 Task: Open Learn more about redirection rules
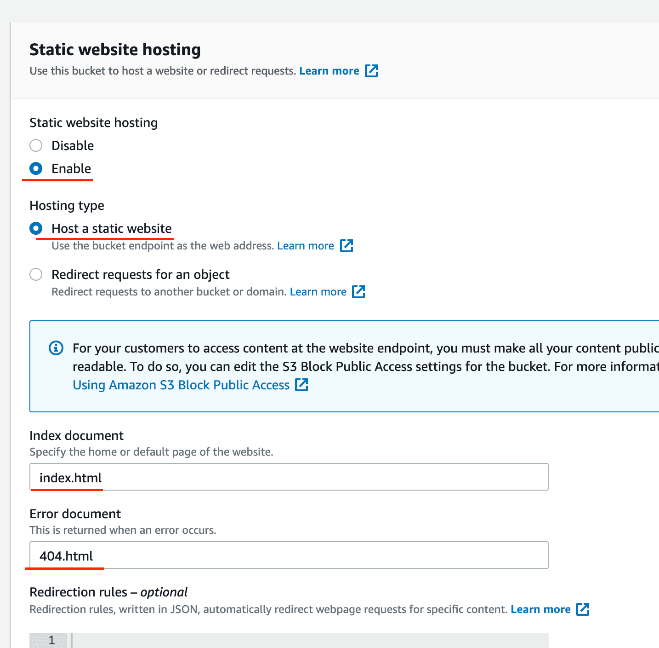[540, 609]
